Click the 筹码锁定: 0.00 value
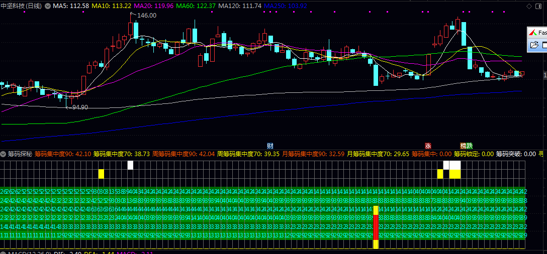The image size is (547, 254). (x=474, y=154)
